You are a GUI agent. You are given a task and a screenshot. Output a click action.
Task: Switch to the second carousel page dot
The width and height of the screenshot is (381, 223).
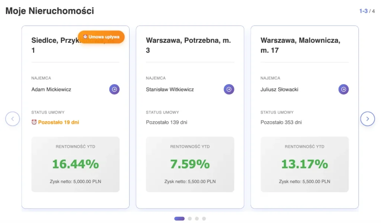coord(190,219)
